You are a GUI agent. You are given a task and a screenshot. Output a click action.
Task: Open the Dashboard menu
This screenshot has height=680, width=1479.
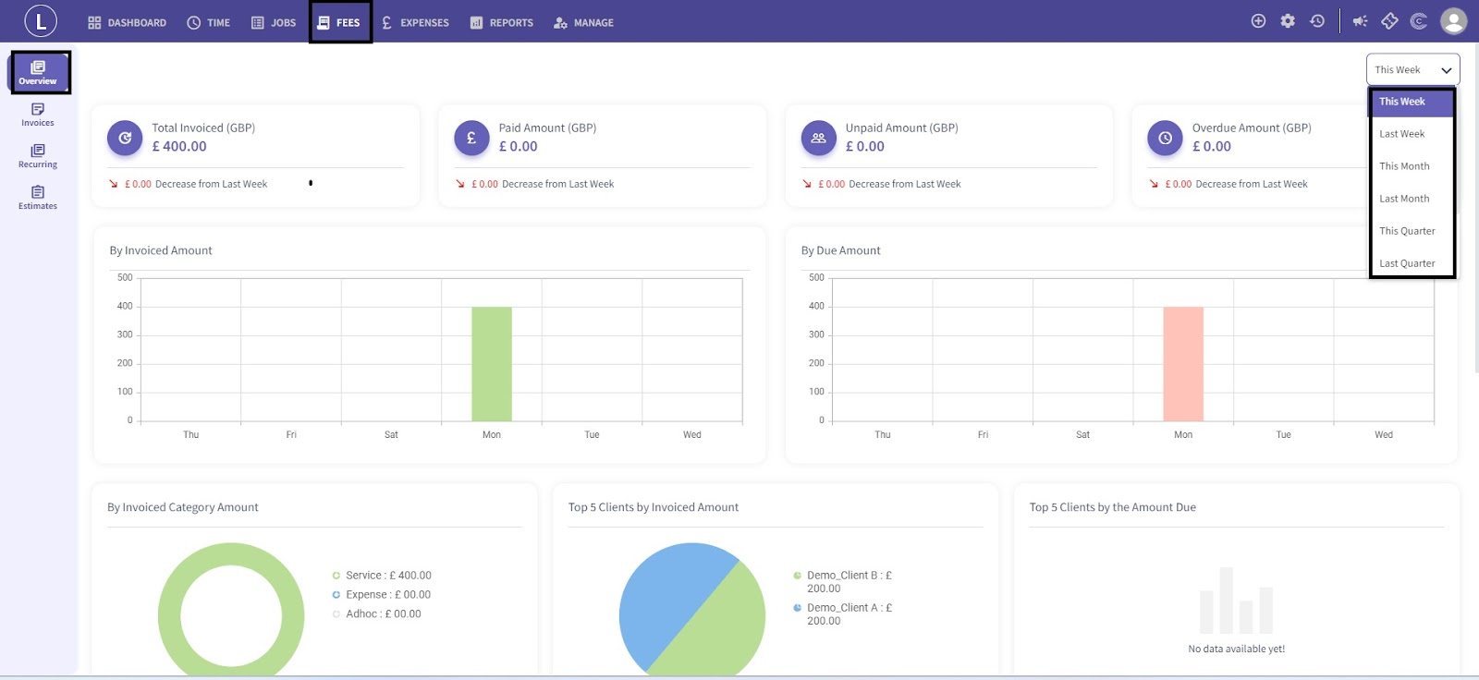tap(127, 22)
